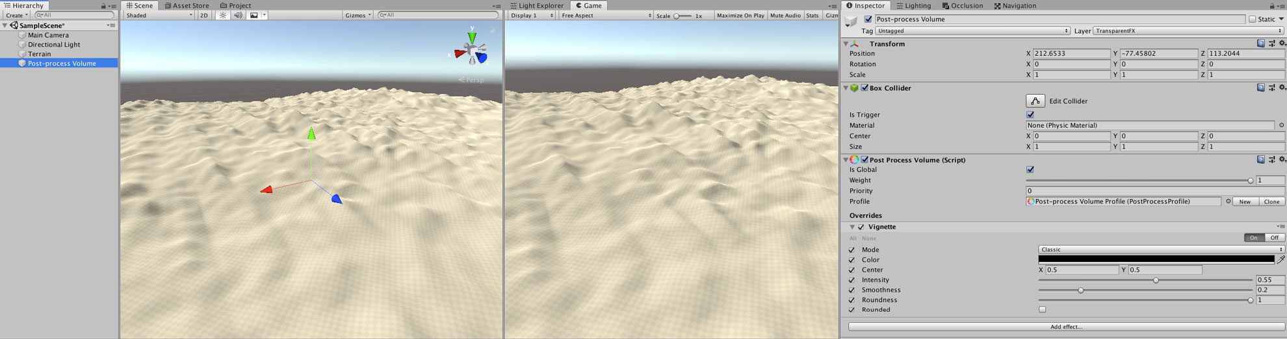Click the Intensity slider handle

(1156, 280)
